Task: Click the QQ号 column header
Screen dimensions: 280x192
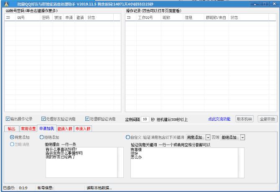Action: [x=28, y=17]
